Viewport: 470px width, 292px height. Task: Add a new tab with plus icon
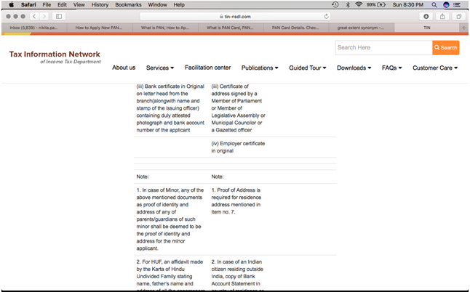pos(463,28)
